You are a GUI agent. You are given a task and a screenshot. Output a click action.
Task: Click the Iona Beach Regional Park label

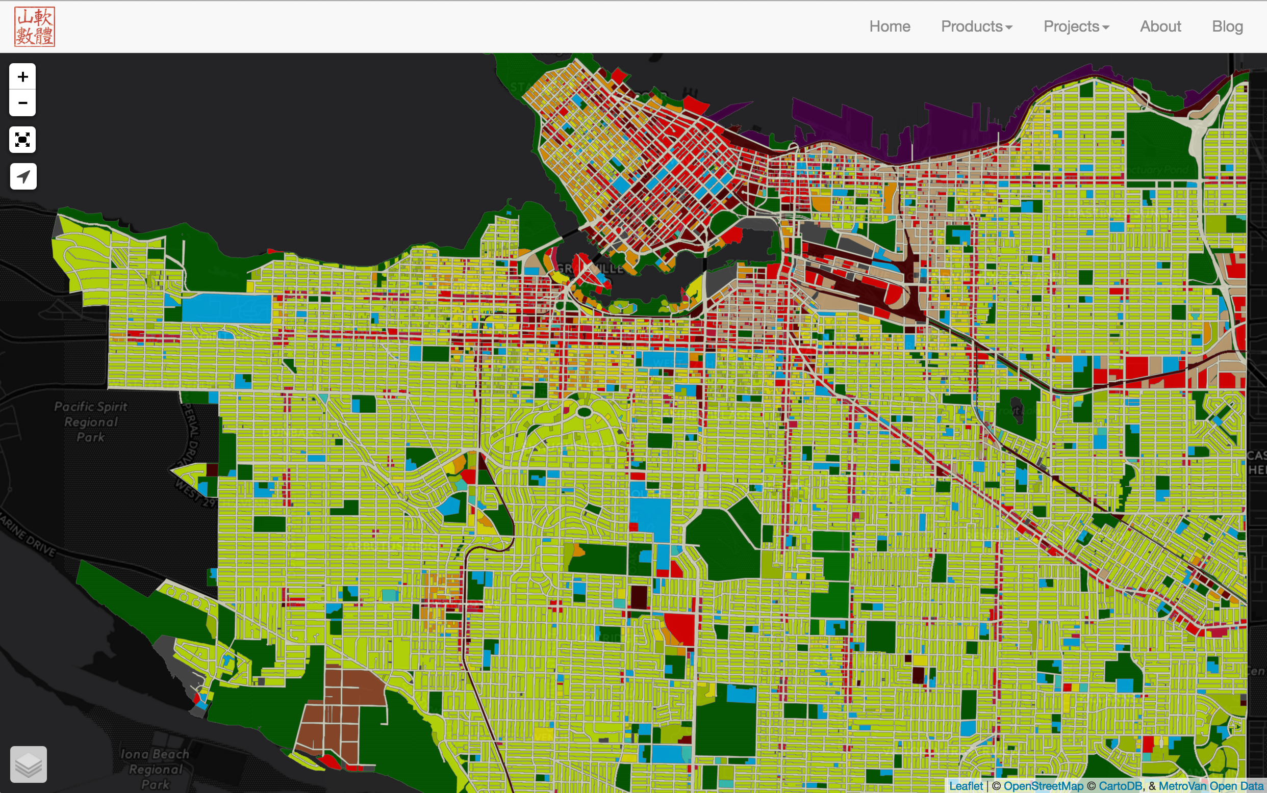[x=155, y=769]
